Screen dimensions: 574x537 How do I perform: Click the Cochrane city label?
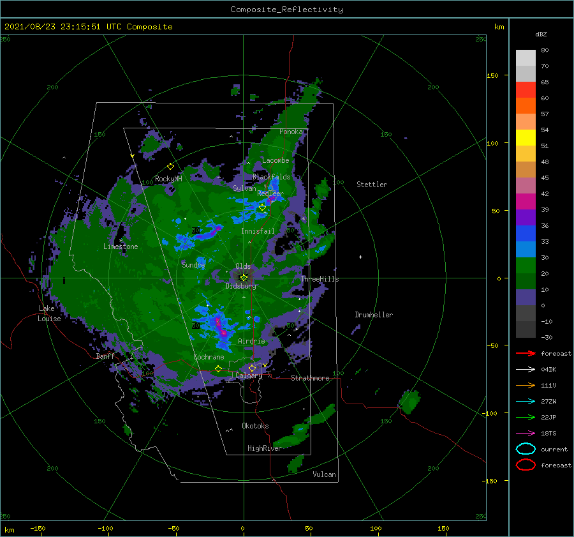coord(209,357)
